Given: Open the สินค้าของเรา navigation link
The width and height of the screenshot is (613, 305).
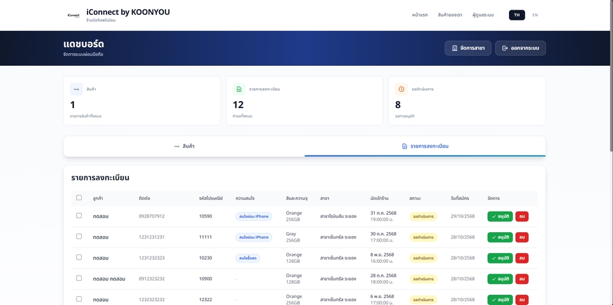Looking at the screenshot, I should click(x=450, y=15).
